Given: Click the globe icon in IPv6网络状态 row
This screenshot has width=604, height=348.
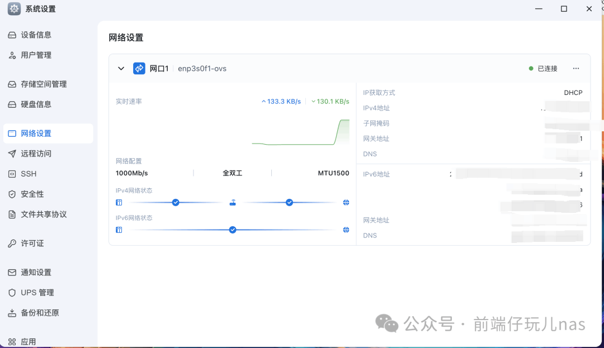Looking at the screenshot, I should 346,230.
